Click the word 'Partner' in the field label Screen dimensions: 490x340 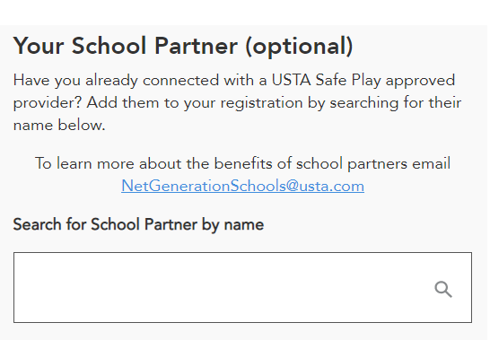[171, 224]
